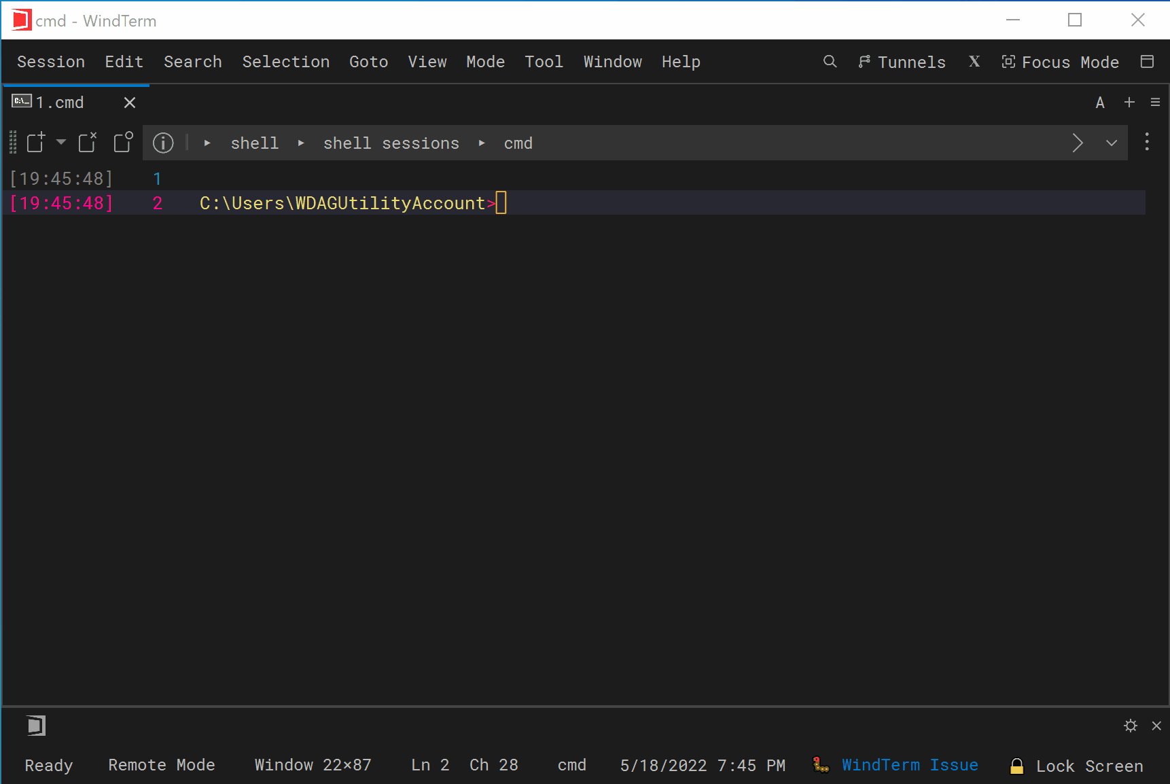Add a new tab with plus icon

point(1129,102)
